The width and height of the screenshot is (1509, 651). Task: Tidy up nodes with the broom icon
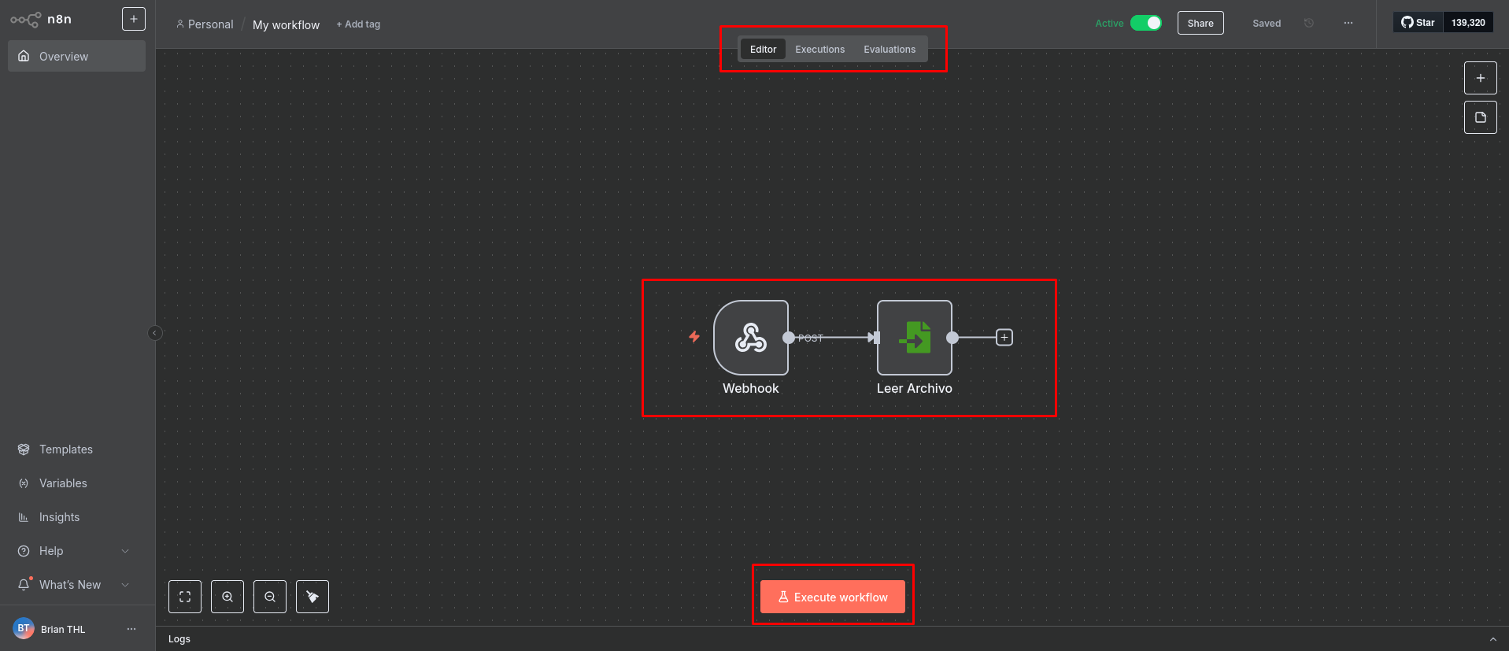point(313,597)
